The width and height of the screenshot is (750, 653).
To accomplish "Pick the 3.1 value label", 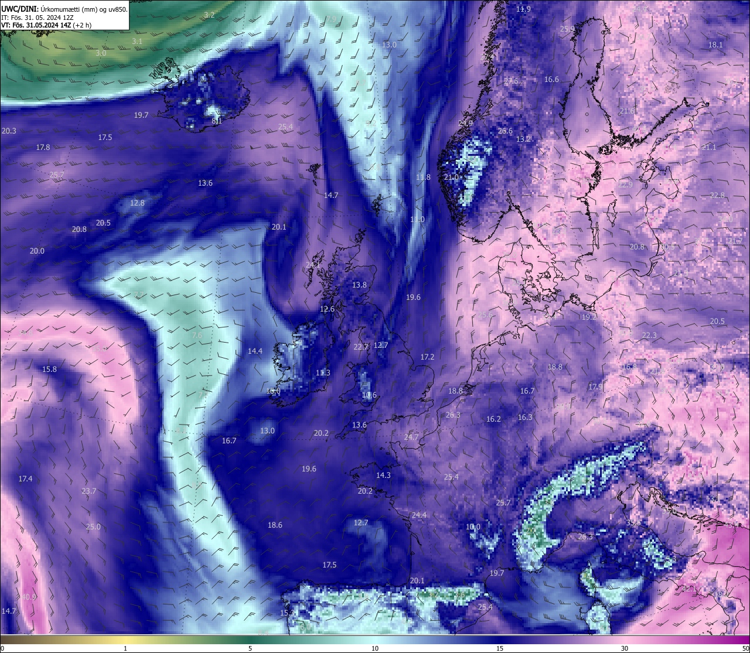I will coord(137,42).
